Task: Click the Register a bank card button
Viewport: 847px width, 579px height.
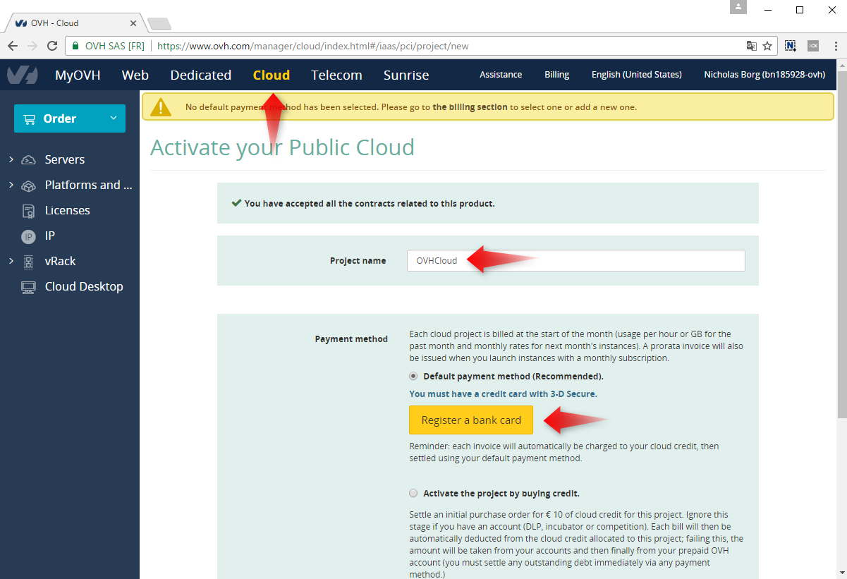Action: point(471,420)
